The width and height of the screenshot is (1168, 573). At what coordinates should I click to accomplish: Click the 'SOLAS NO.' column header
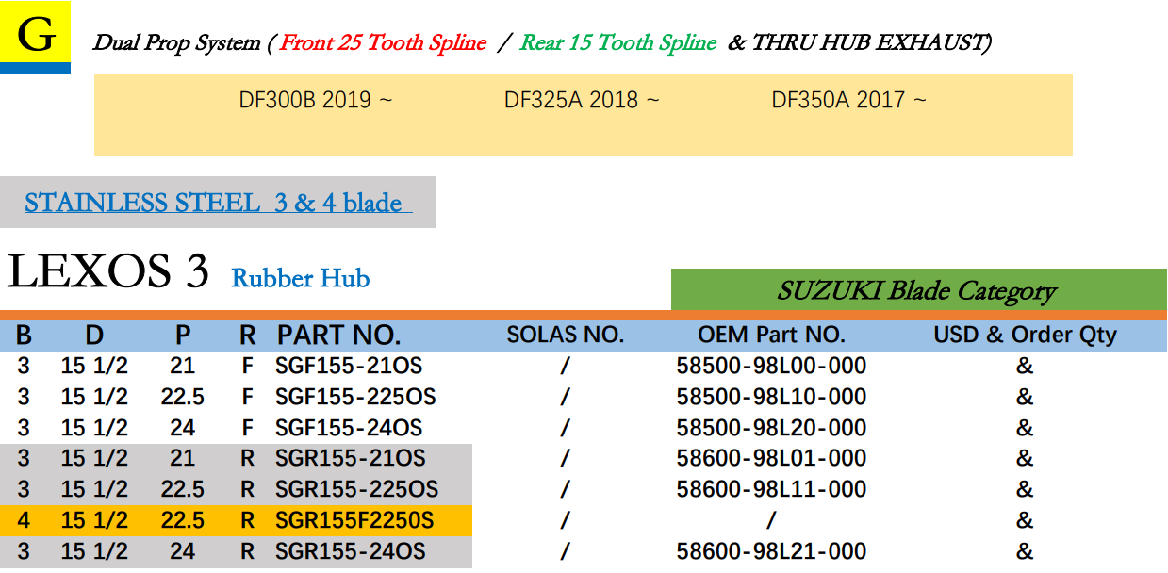(566, 335)
